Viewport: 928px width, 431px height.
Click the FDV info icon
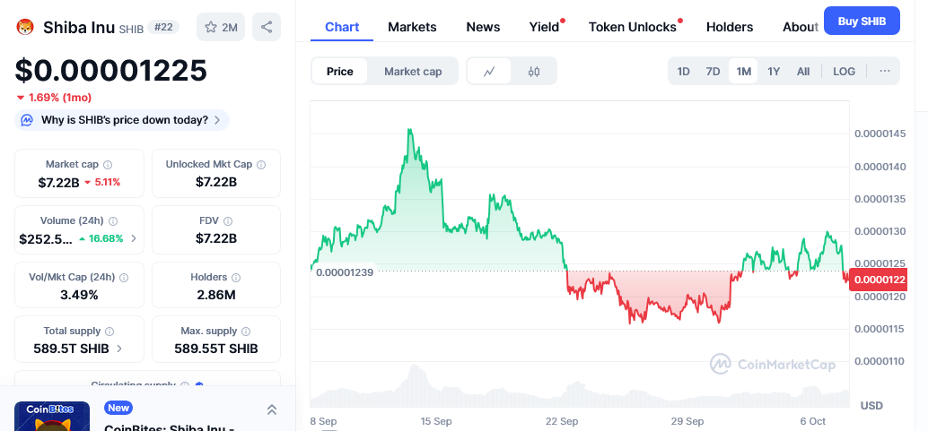(228, 221)
